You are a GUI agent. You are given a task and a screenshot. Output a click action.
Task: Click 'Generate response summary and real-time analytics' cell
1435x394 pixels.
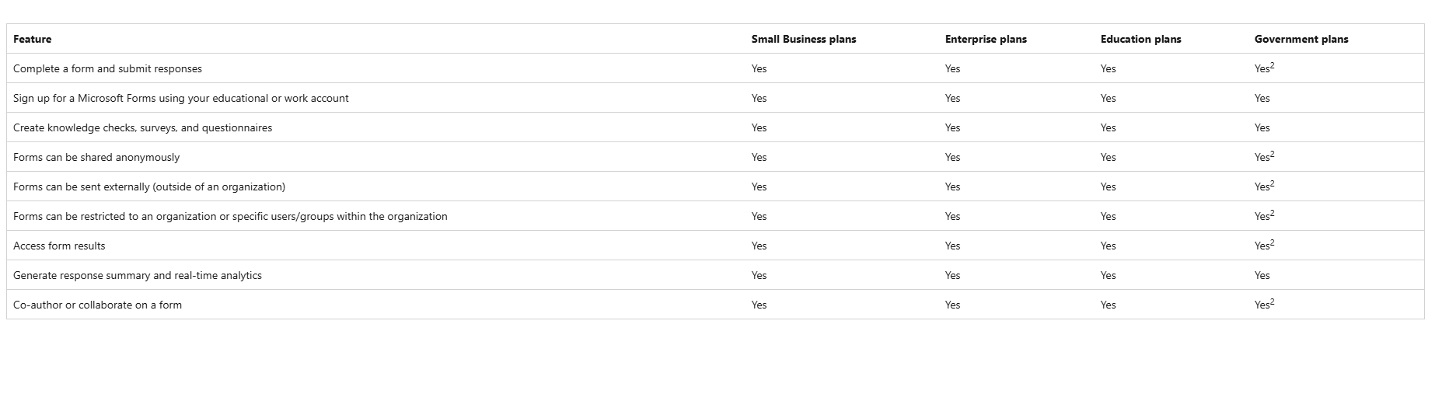pyautogui.click(x=138, y=275)
